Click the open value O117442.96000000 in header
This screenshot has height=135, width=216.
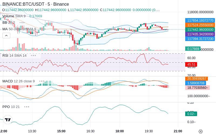pos(18,10)
